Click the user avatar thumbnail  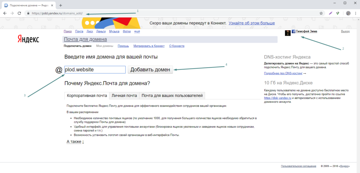coord(288,33)
